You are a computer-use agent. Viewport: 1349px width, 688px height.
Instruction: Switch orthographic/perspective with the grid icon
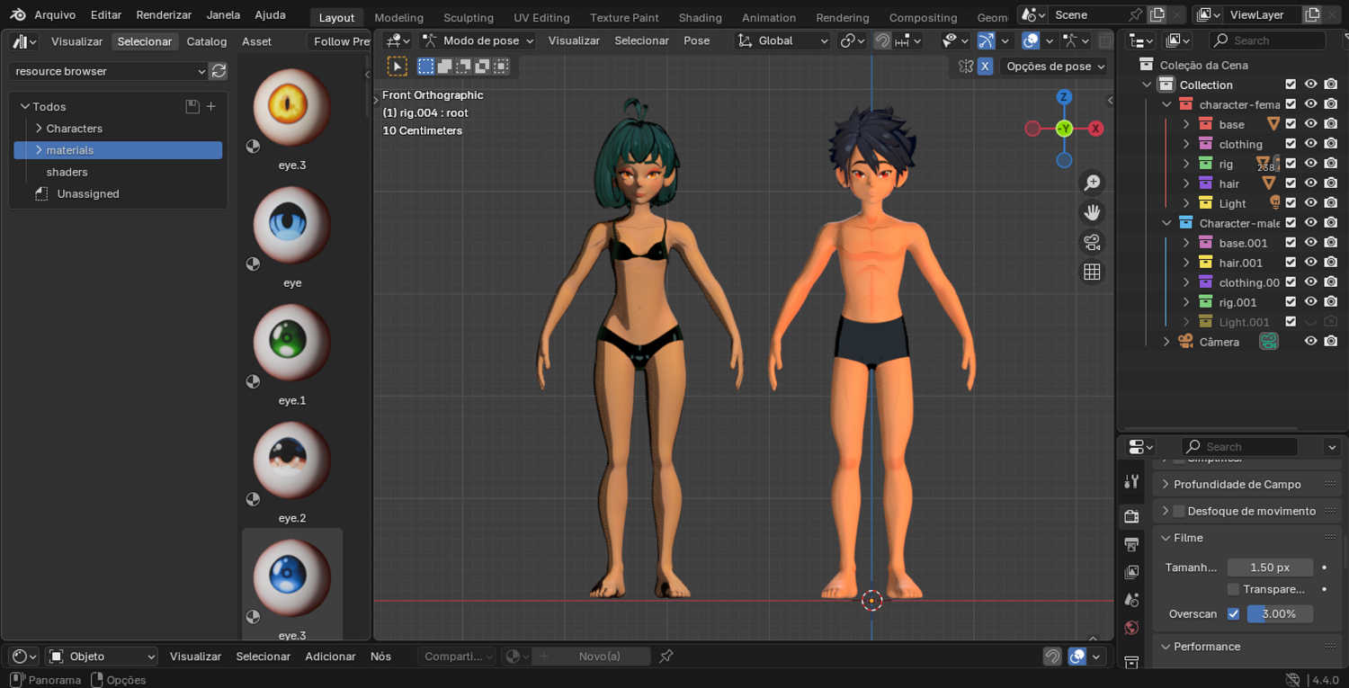[1092, 273]
